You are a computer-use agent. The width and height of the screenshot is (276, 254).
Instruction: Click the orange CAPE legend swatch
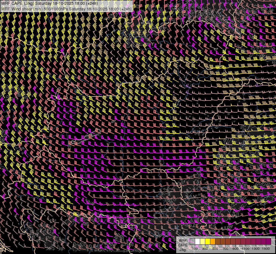[213, 241]
